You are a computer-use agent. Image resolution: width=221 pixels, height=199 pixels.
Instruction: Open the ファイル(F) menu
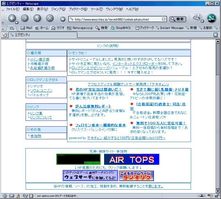[x=12, y=9]
